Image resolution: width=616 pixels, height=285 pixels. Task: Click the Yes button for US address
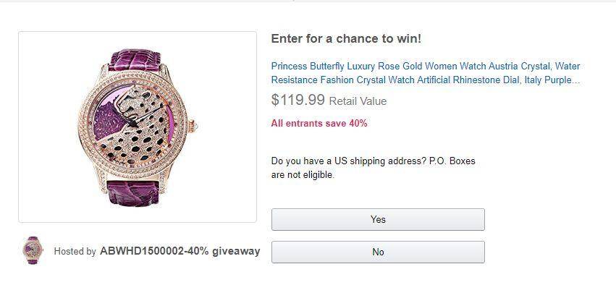[x=378, y=219]
